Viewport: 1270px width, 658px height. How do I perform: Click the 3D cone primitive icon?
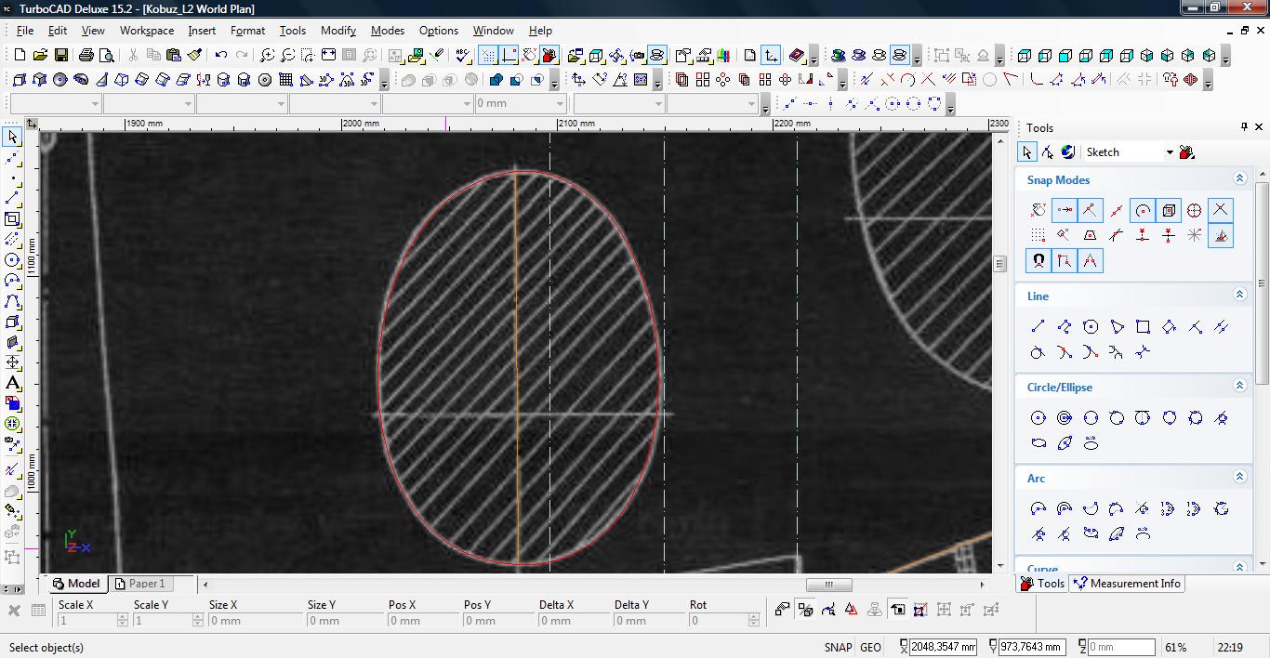click(101, 80)
